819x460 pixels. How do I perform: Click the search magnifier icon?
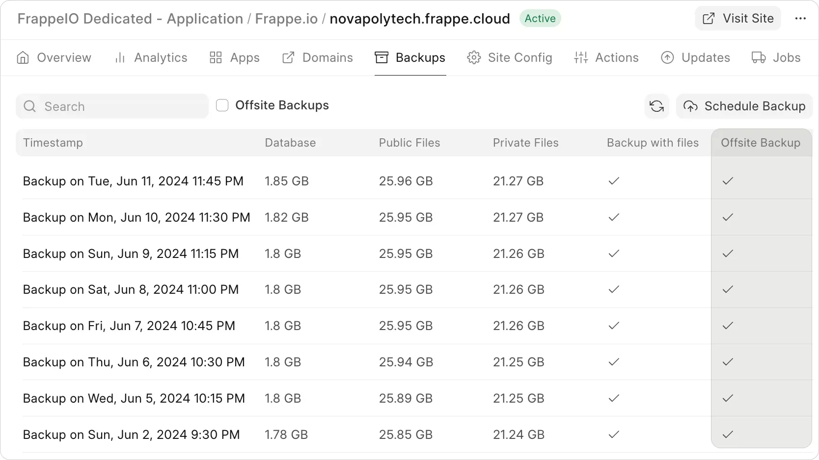pos(29,106)
